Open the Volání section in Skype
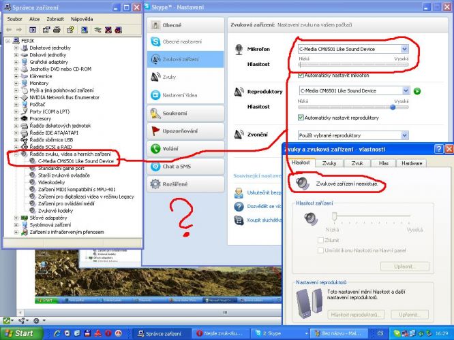The width and height of the screenshot is (454, 340). click(x=185, y=148)
